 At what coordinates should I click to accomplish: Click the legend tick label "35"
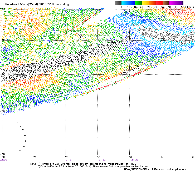pos(162,7)
